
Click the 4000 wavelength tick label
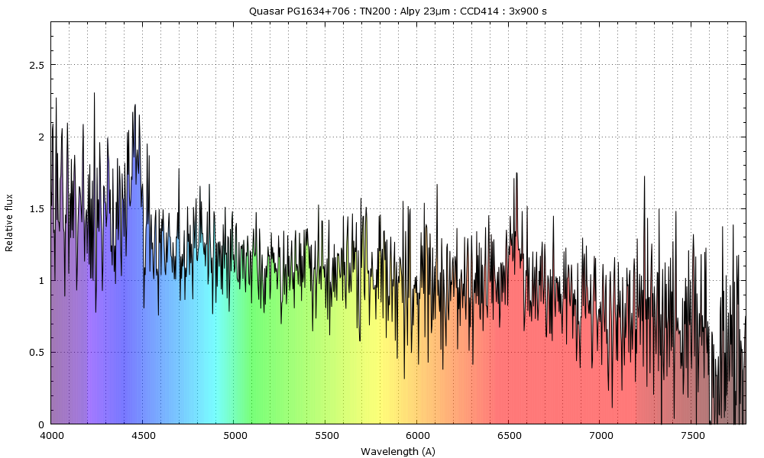click(x=51, y=436)
